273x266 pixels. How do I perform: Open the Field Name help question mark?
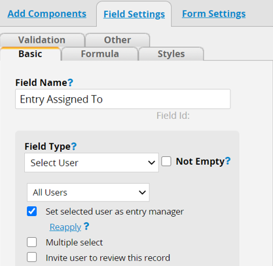pyautogui.click(x=70, y=83)
